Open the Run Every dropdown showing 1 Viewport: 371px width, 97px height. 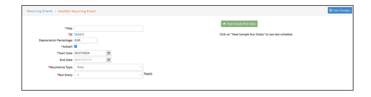109,75
